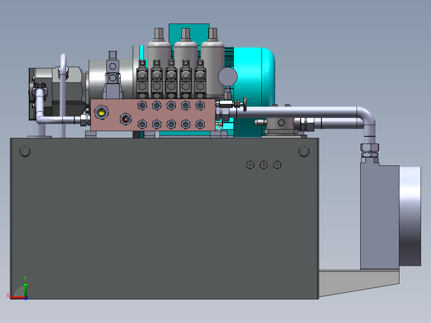Select the gray oil cooler box
This screenshot has width=431, height=323.
click(379, 217)
